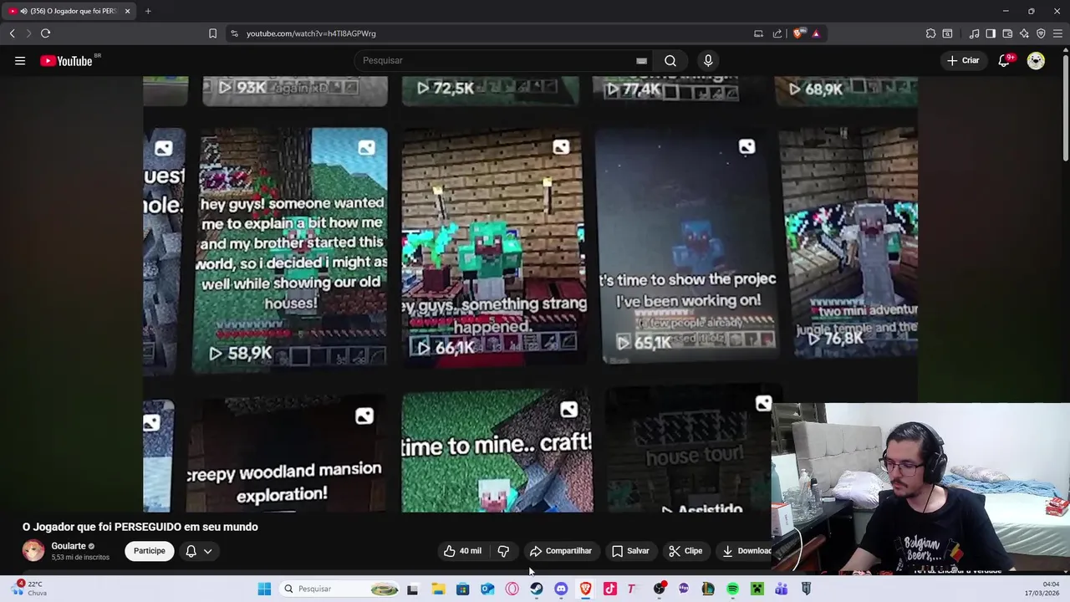Image resolution: width=1070 pixels, height=602 pixels.
Task: Dislike the video
Action: (503, 551)
